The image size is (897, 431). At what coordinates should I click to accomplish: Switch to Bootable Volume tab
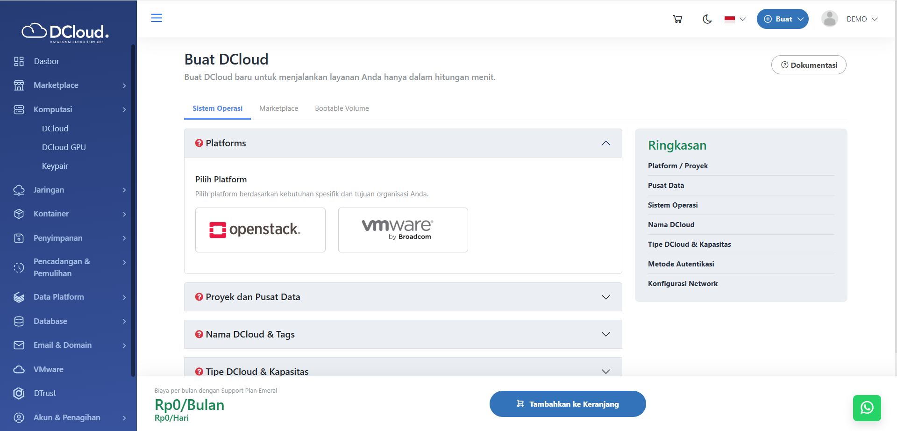pyautogui.click(x=342, y=108)
